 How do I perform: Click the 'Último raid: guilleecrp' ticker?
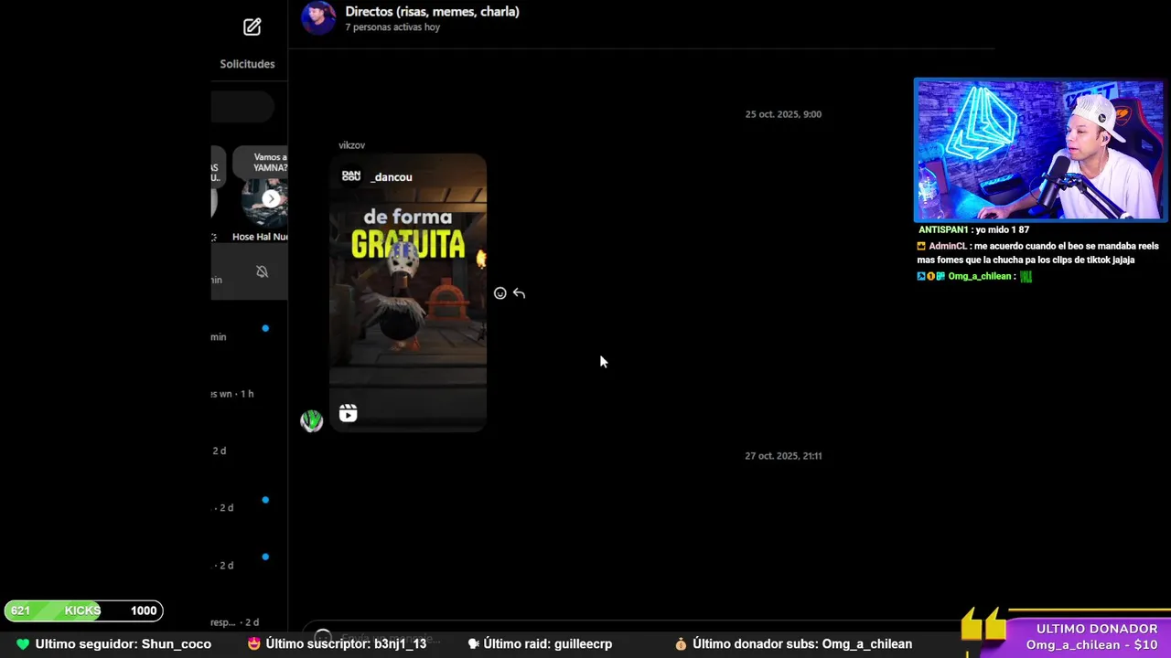(x=540, y=644)
